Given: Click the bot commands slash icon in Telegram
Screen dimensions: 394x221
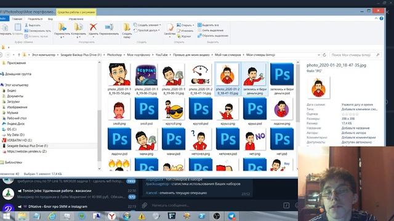Looking at the screenshot, I should [x=286, y=206].
